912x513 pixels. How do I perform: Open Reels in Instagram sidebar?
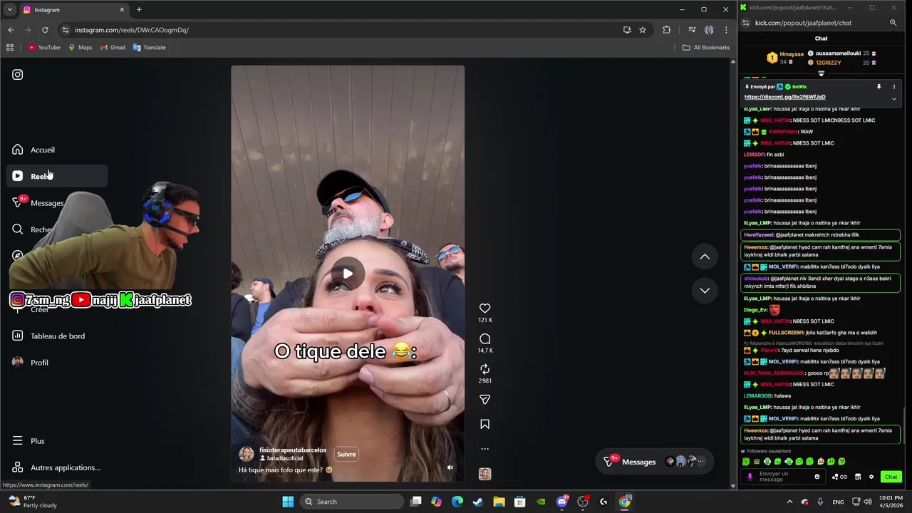(x=57, y=176)
